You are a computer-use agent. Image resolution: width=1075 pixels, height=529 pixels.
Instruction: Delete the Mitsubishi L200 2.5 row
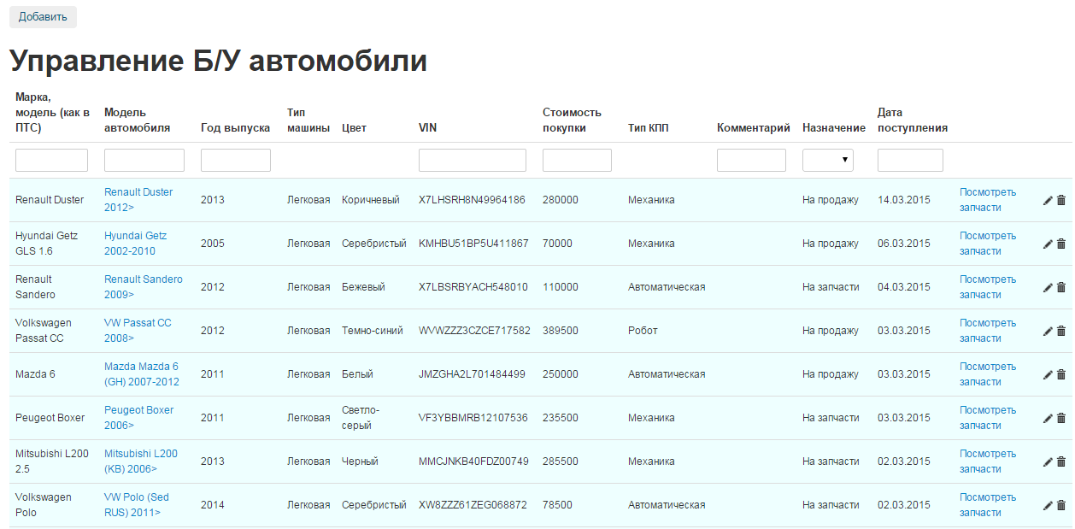tap(1061, 461)
